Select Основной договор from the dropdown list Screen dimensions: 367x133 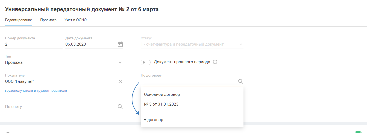coord(162,94)
